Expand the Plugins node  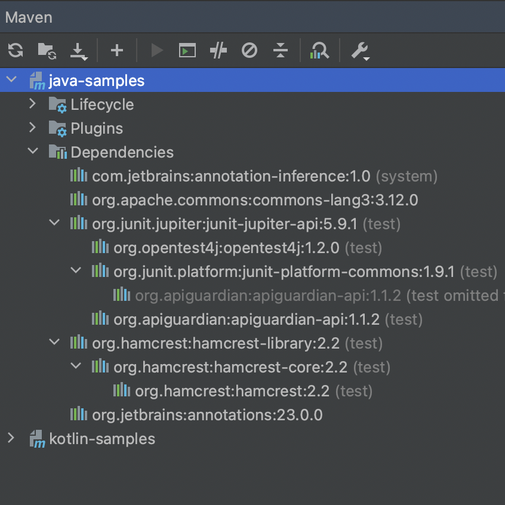tap(32, 128)
